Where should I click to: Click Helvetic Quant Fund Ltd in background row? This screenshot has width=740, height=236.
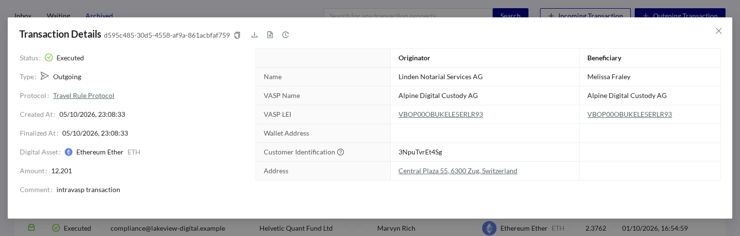tap(296, 228)
